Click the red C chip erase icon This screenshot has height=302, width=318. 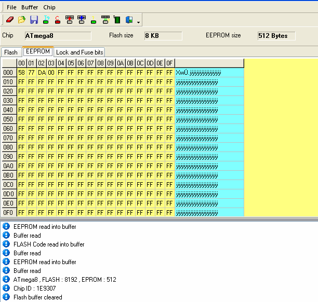point(58,20)
